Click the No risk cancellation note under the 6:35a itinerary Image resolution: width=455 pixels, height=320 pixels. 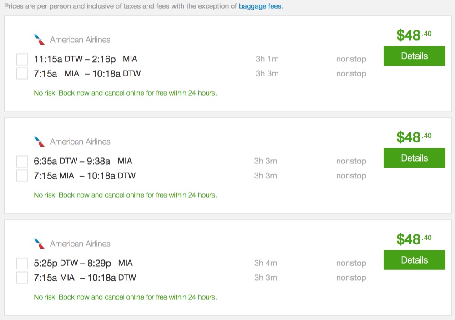(125, 195)
